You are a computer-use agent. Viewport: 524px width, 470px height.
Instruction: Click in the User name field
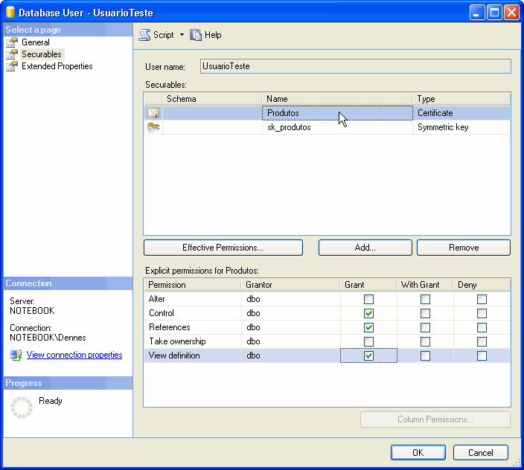click(356, 66)
